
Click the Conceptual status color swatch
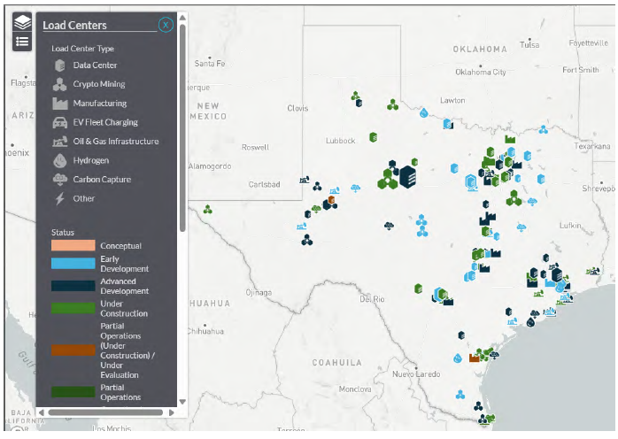[73, 245]
